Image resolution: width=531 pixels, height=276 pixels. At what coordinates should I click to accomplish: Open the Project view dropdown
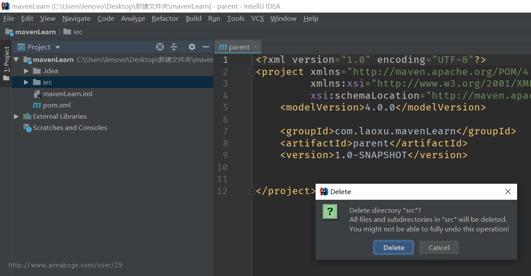pyautogui.click(x=39, y=47)
